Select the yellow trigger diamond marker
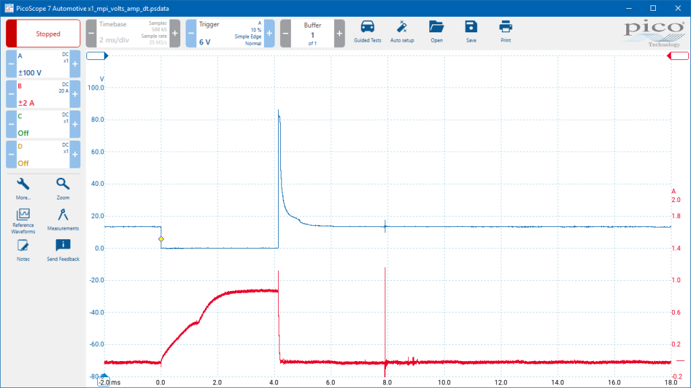The image size is (691, 388). point(161,239)
